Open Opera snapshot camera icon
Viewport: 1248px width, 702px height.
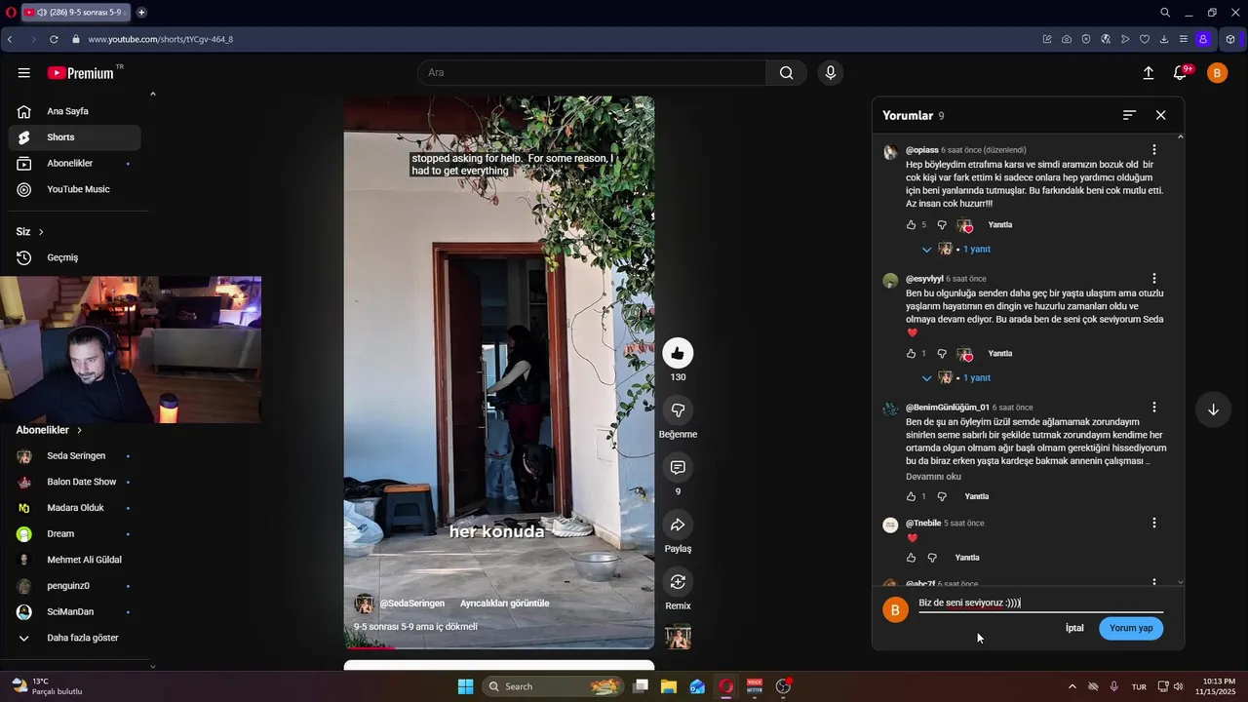pos(1067,39)
